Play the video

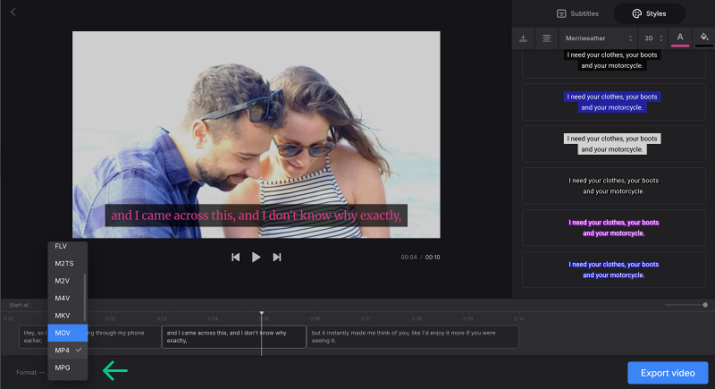coord(256,258)
